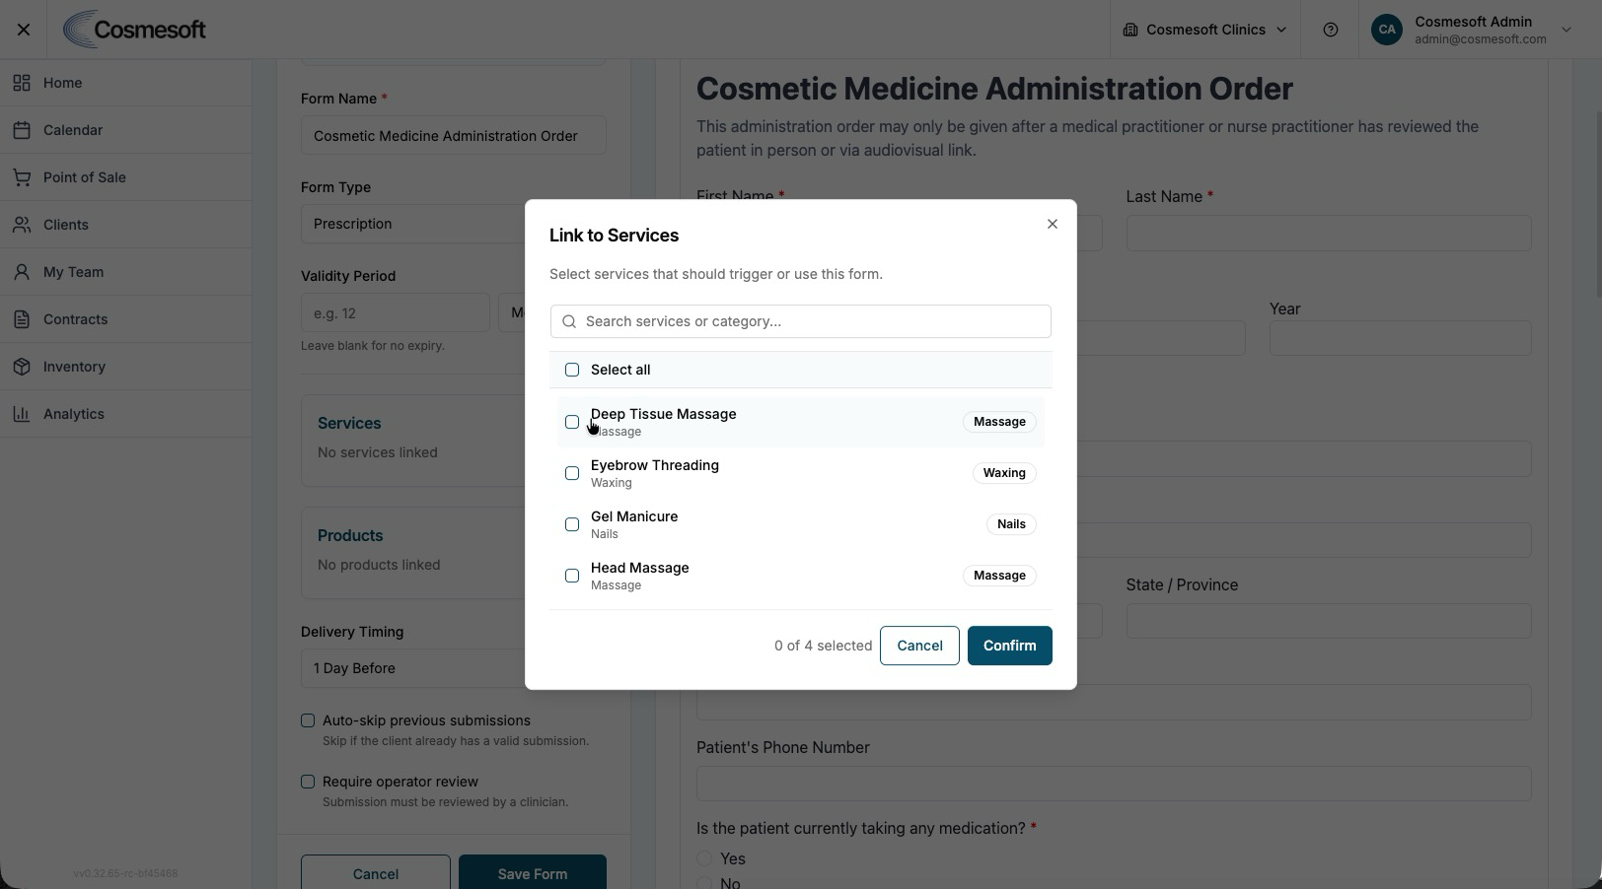Image resolution: width=1602 pixels, height=889 pixels.
Task: Click the Inventory box icon
Action: coord(22,367)
